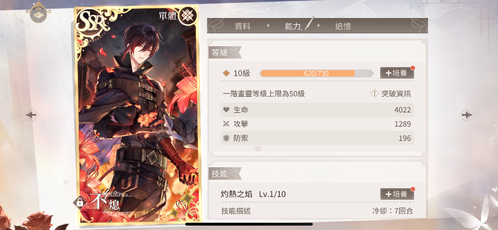This screenshot has width=498, height=230.
Task: Go to the next card with right arrow
Action: pos(465,114)
